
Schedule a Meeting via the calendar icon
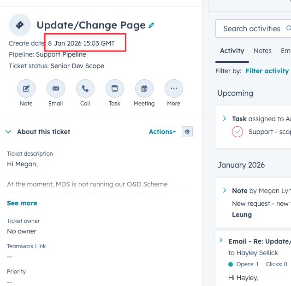tap(144, 88)
